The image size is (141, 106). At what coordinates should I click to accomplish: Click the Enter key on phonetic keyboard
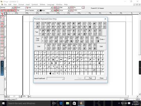pos(103,39)
